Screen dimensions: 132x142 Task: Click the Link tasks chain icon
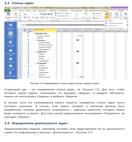coord(51,17)
